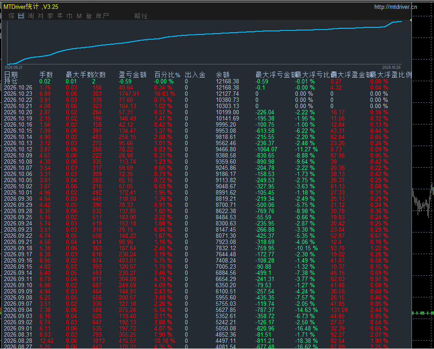Click the 12.42 lots value
This screenshot has height=349, width=434.
pyautogui.click(x=47, y=341)
